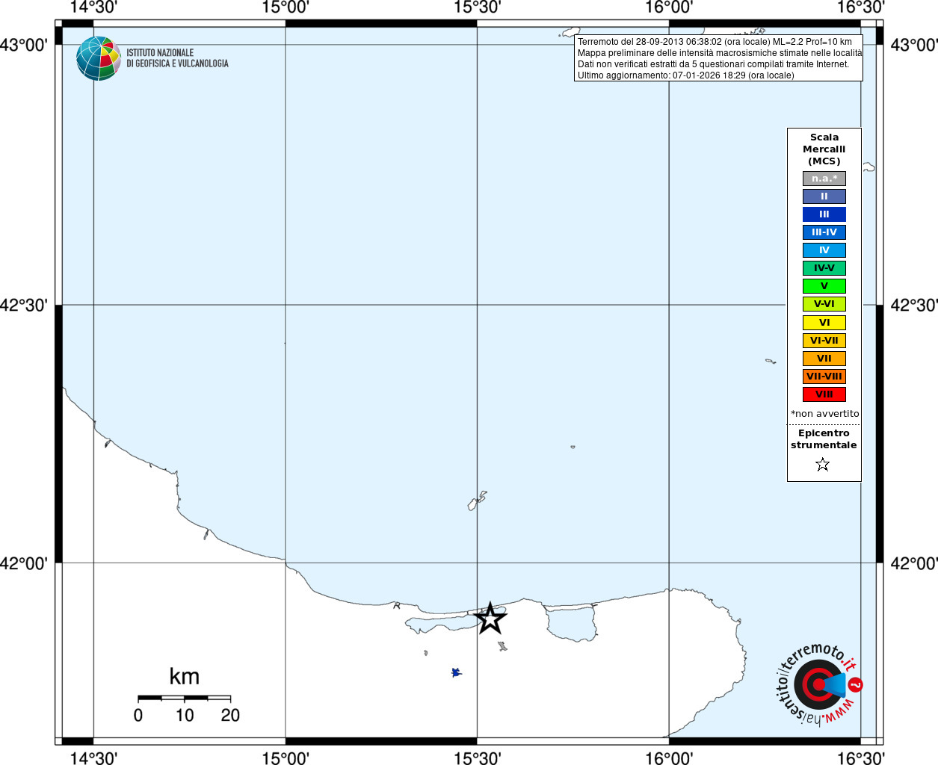Click the km scale bar
Viewport: 938px width, 765px height.
click(184, 698)
